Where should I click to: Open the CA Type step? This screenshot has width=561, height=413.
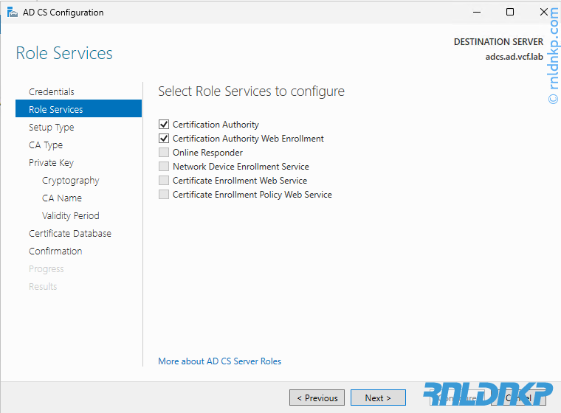click(x=46, y=145)
